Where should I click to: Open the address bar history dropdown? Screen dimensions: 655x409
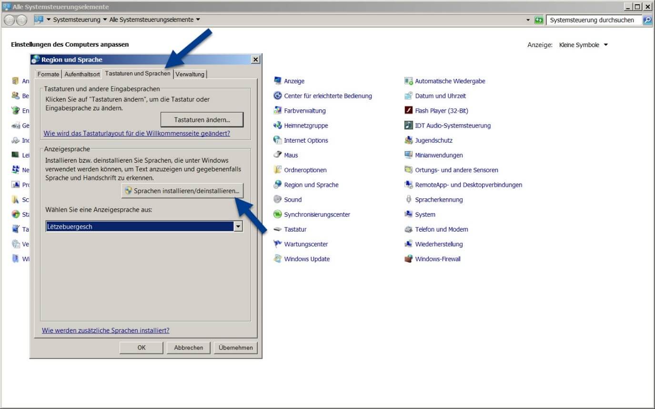[x=528, y=20]
